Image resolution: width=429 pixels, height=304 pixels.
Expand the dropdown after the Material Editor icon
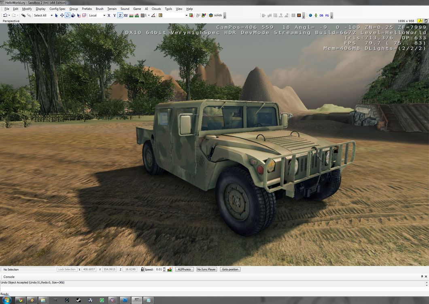pyautogui.click(x=304, y=16)
